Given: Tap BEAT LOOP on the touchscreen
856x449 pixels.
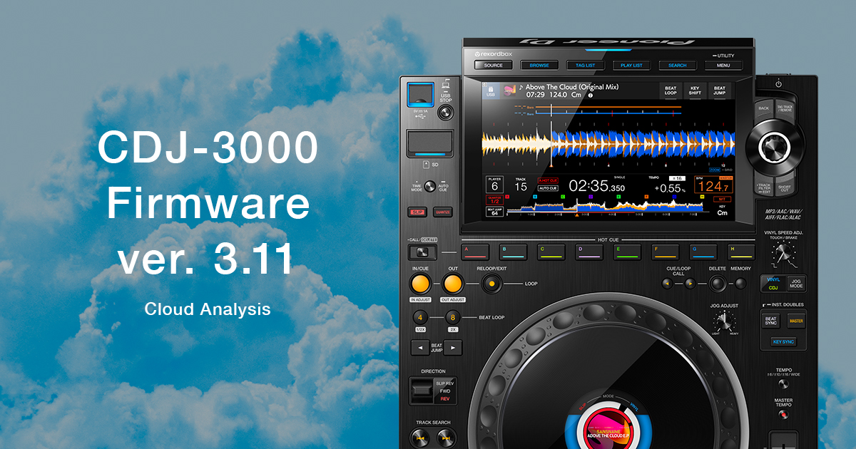Looking at the screenshot, I should (671, 91).
